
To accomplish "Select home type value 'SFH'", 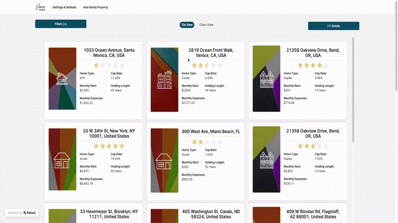I will [82, 78].
